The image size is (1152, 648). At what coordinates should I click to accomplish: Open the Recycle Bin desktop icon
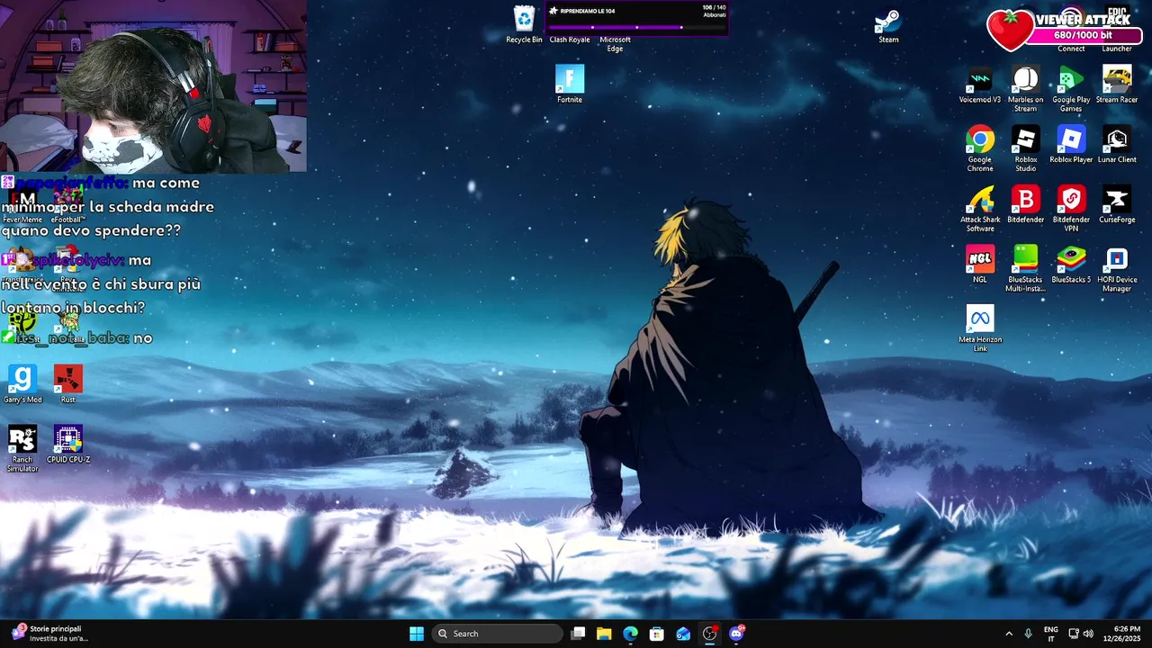524,24
